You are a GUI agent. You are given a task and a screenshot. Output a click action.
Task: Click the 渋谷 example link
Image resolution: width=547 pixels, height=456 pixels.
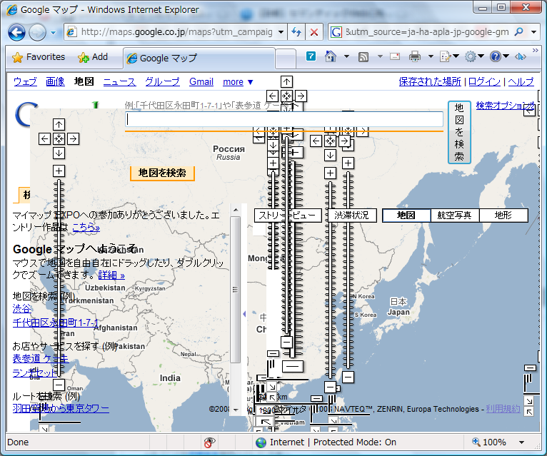(x=21, y=308)
